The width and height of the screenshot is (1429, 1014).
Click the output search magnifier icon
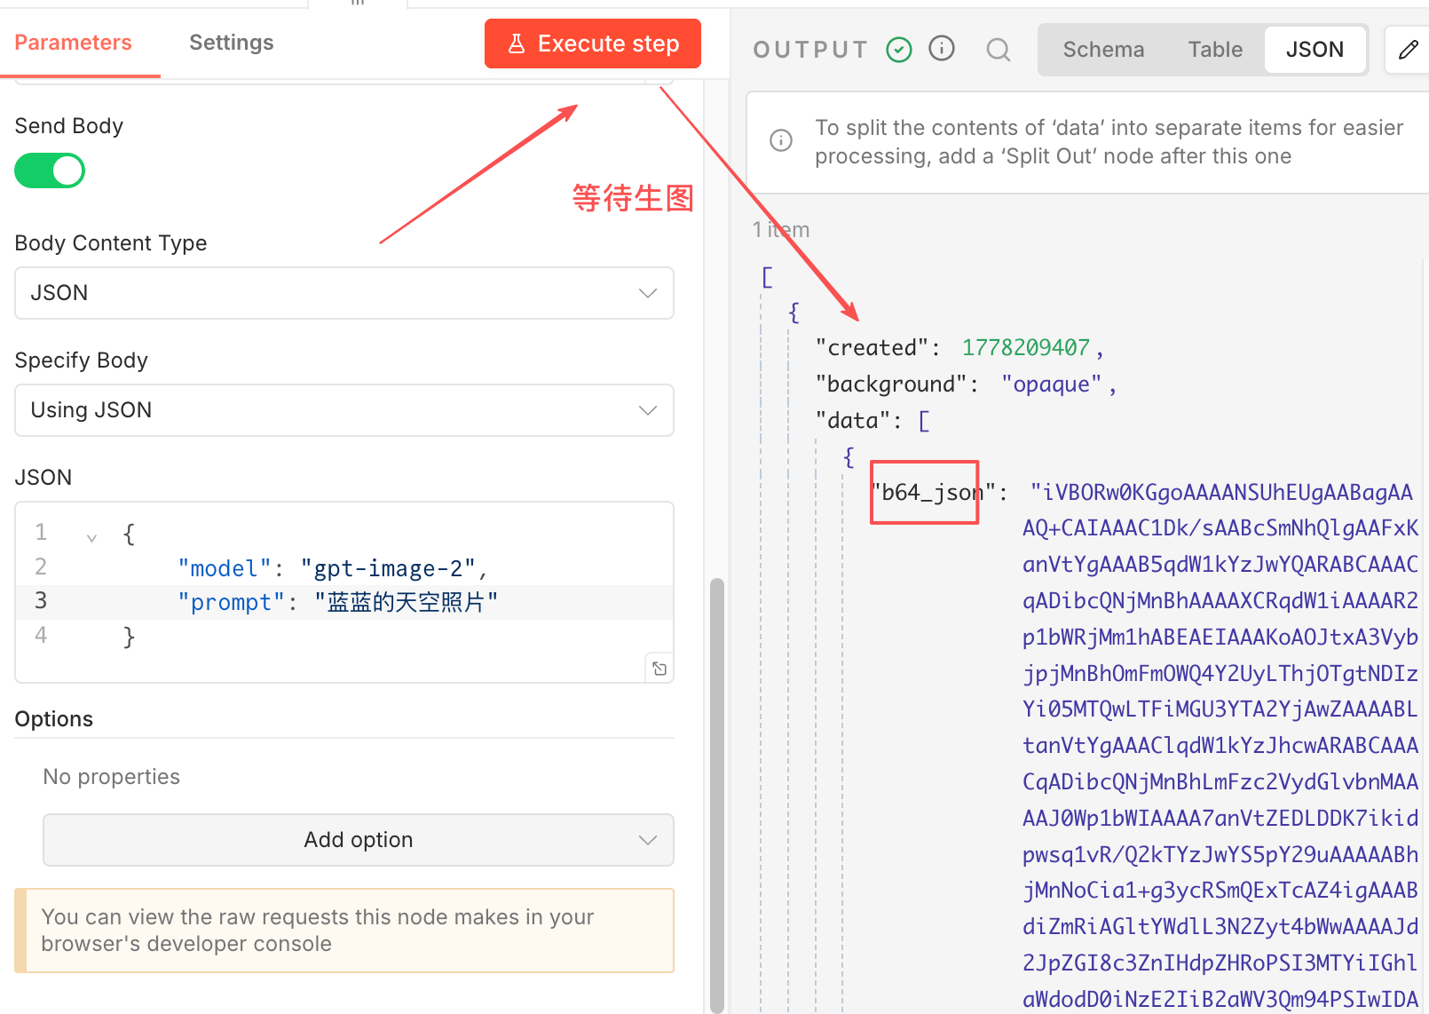pyautogui.click(x=999, y=50)
